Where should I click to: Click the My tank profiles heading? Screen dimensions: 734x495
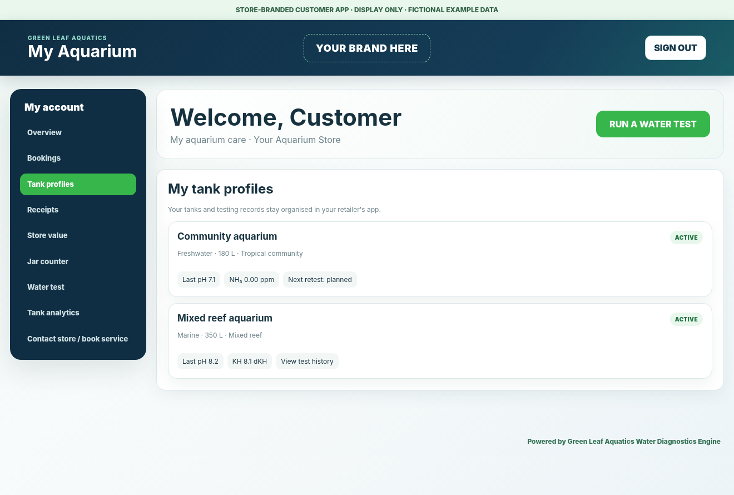pos(221,189)
